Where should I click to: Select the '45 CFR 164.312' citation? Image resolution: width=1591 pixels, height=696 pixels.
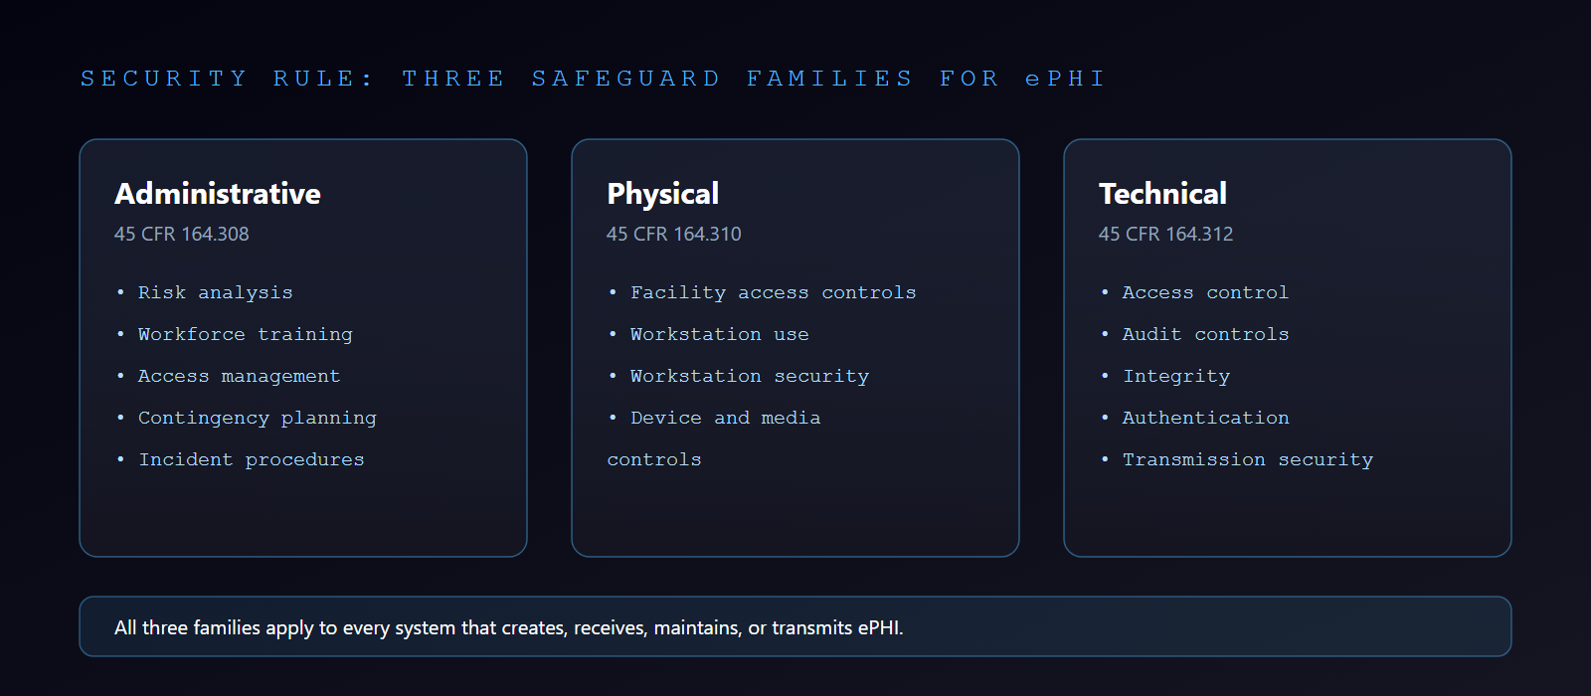tap(1166, 234)
